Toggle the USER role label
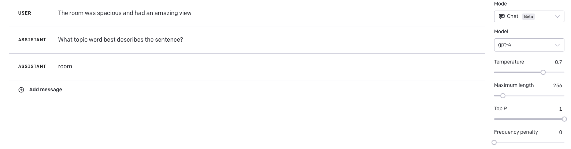The width and height of the screenshot is (571, 149). point(25,13)
